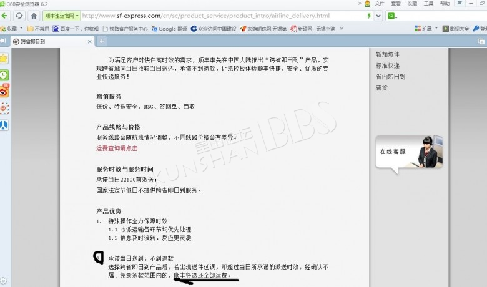This screenshot has width=487, height=287.
Task: Open sidebar settings gear icon
Action: 3,281
